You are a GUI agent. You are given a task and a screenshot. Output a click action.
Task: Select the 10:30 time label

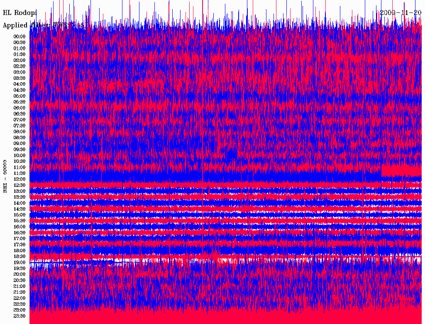pos(20,161)
